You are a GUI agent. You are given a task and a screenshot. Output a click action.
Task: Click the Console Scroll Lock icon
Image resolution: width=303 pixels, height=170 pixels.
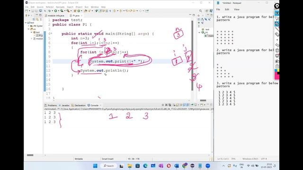coord(177,105)
